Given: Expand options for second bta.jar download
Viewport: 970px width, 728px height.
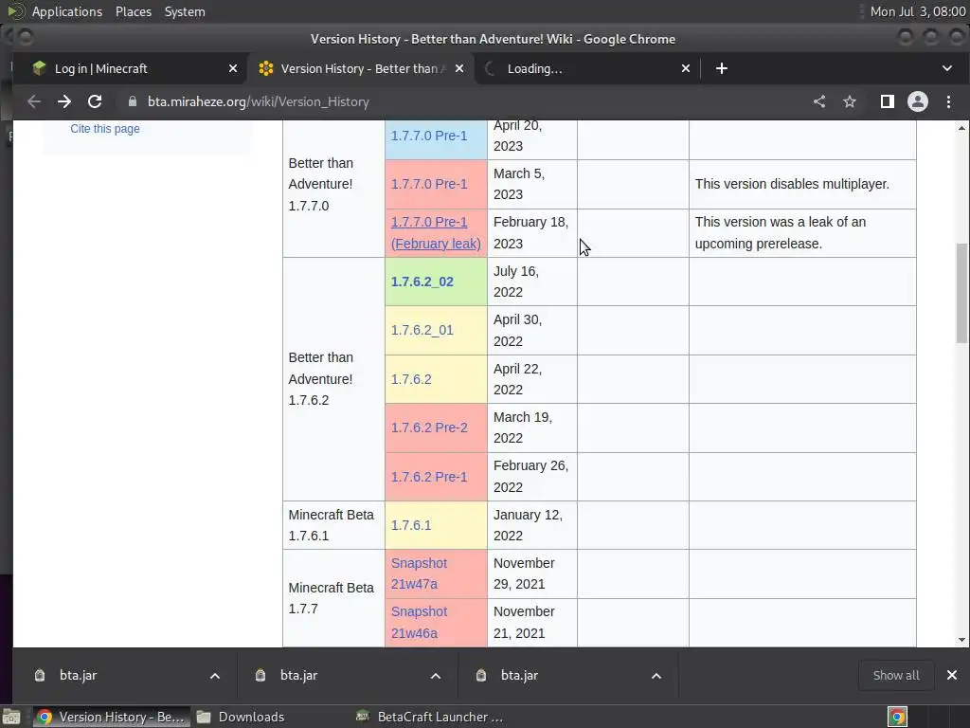Looking at the screenshot, I should 436,675.
